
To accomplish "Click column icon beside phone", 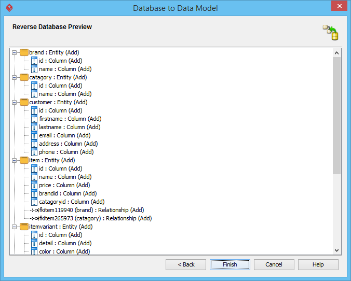I will coord(34,152).
